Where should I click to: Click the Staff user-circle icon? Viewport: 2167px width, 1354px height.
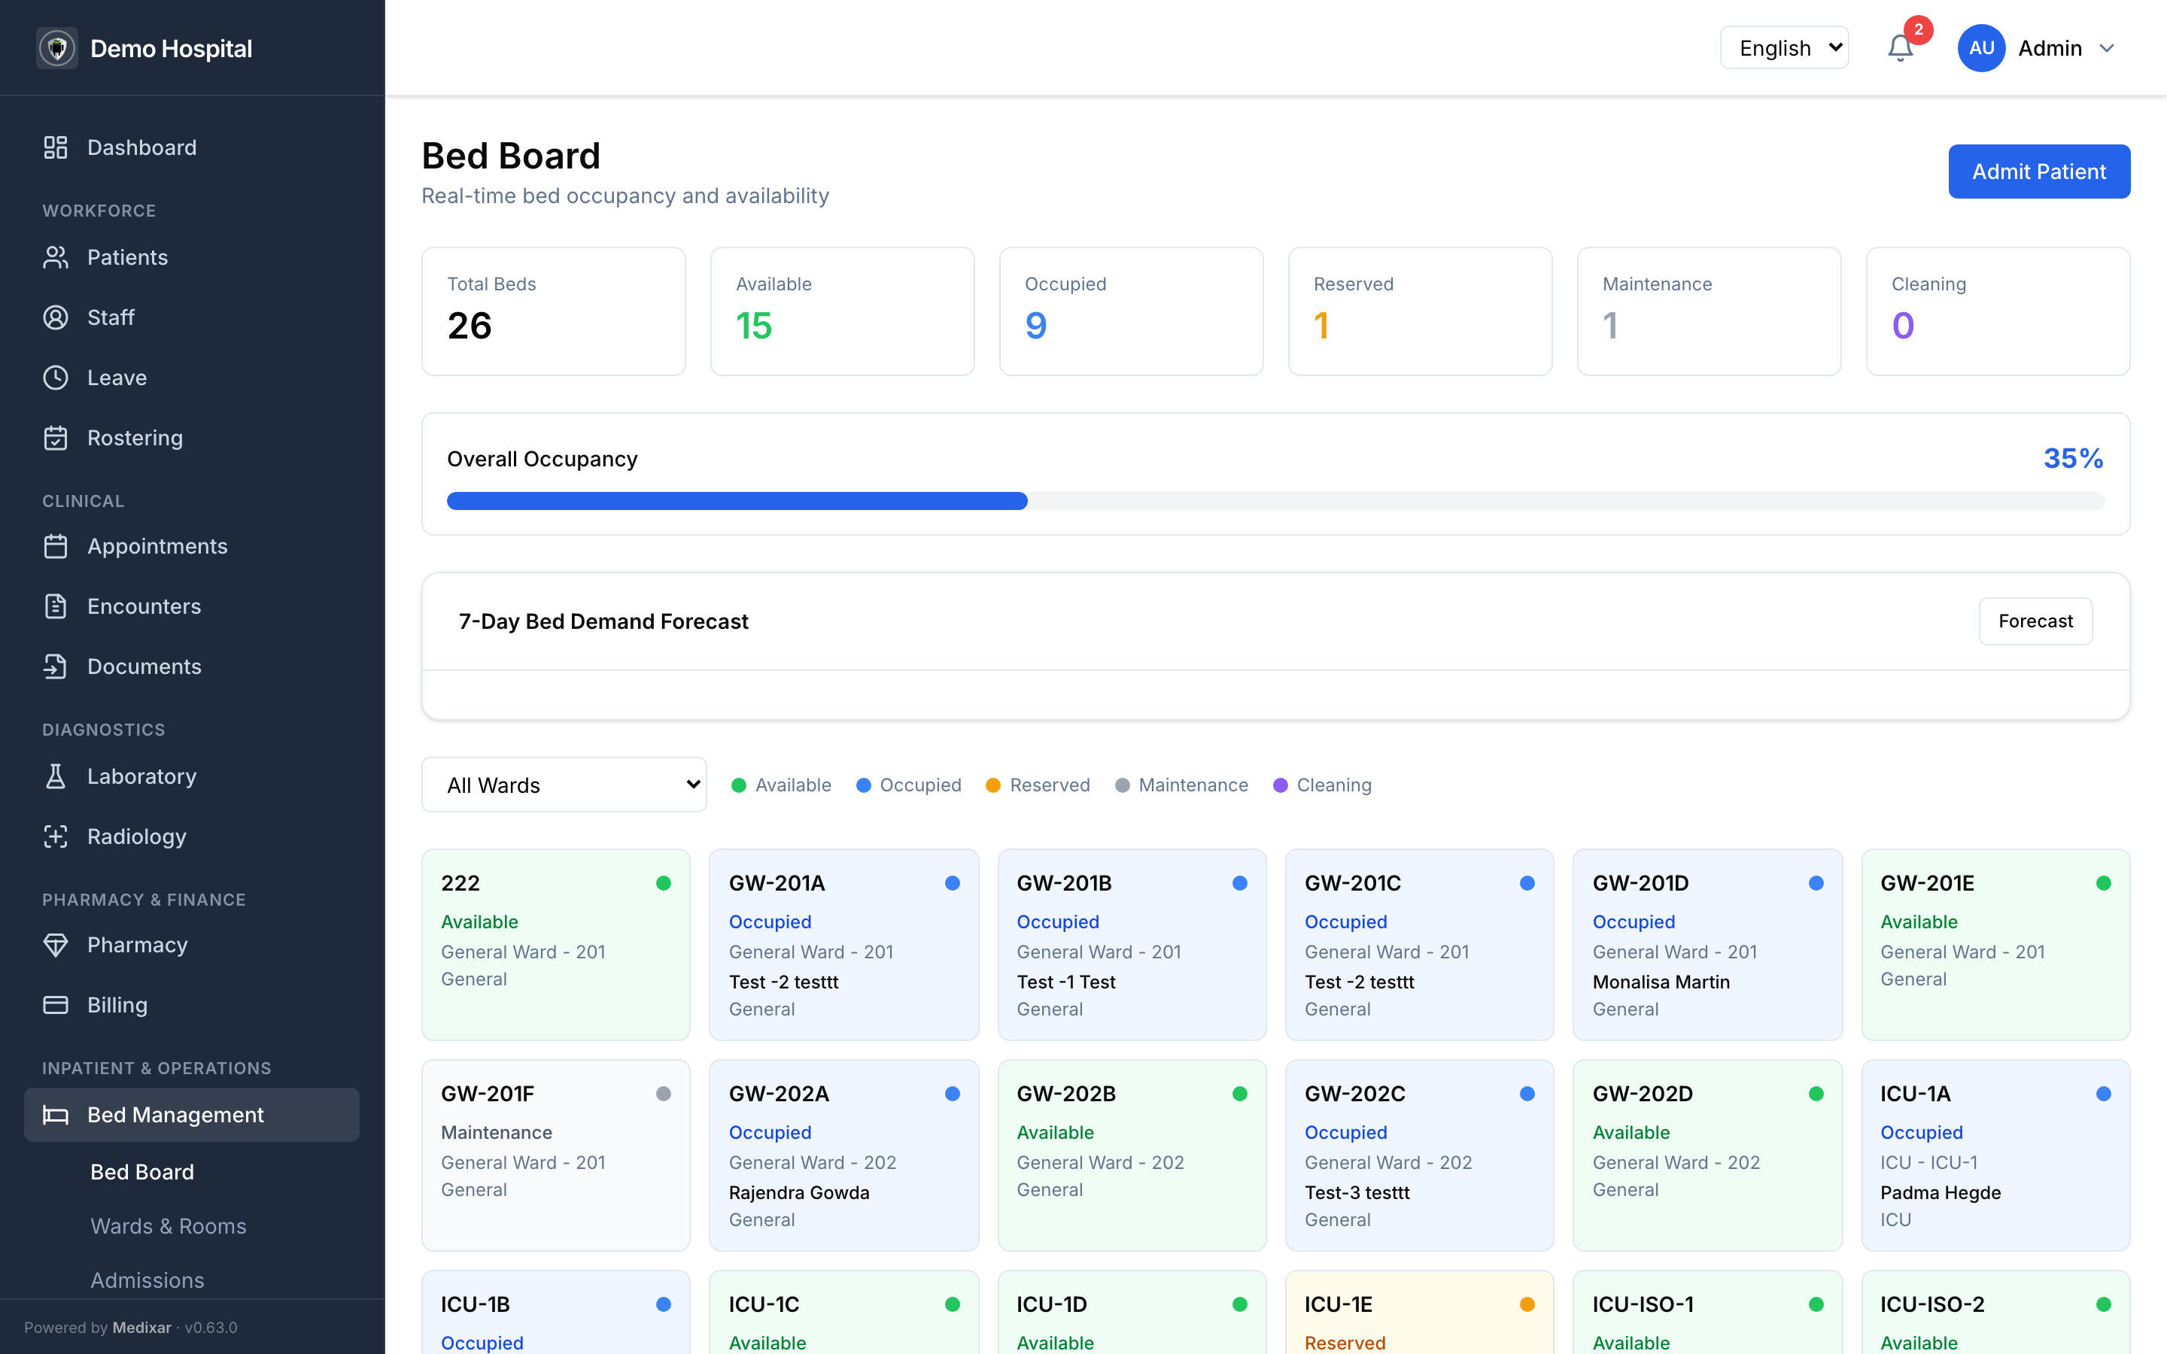[x=56, y=317]
